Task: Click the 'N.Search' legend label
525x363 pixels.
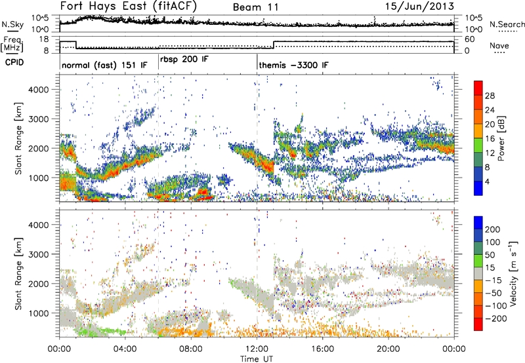Action: (507, 24)
